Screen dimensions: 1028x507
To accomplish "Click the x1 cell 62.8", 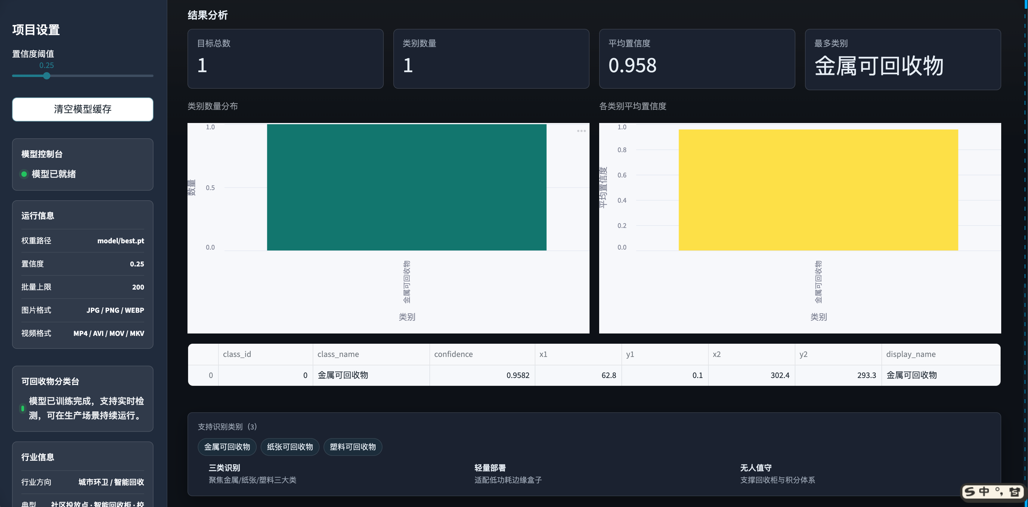I will click(578, 375).
